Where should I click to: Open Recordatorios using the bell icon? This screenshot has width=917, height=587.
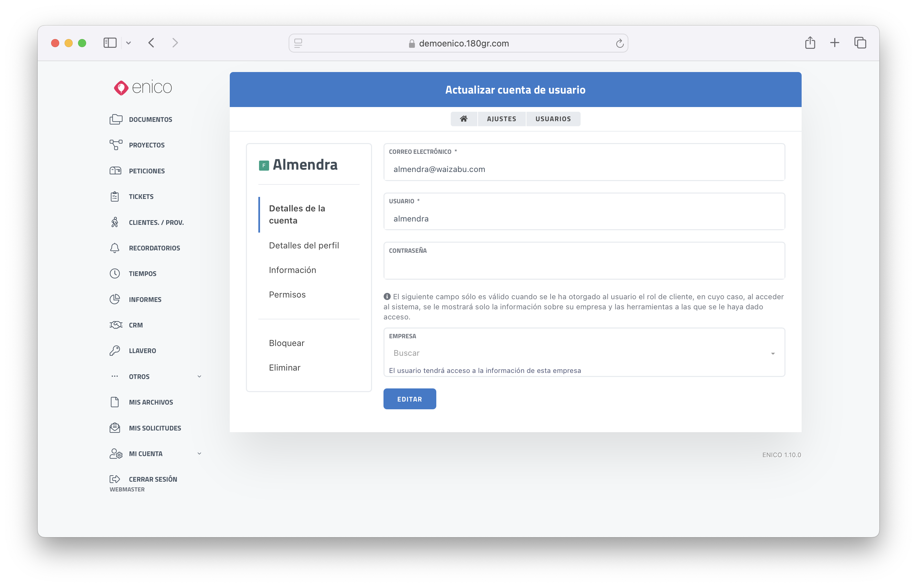coord(115,248)
